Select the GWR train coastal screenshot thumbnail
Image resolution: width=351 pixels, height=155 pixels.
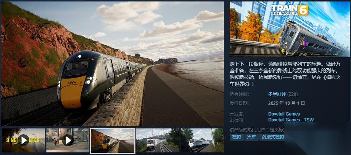pyautogui.click(x=113, y=140)
